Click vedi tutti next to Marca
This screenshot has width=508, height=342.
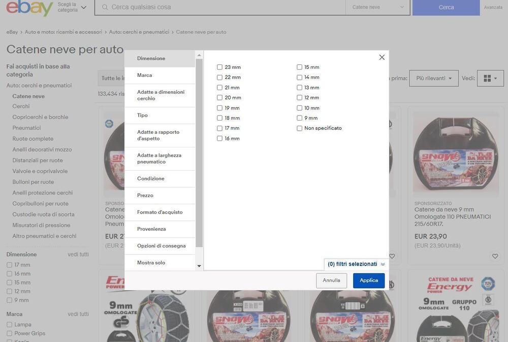click(x=78, y=314)
